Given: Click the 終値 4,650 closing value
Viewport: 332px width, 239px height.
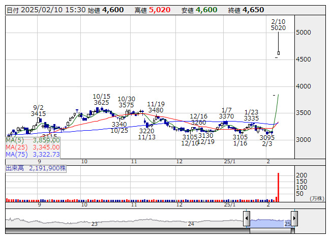Looking at the screenshot, I should coord(253,10).
